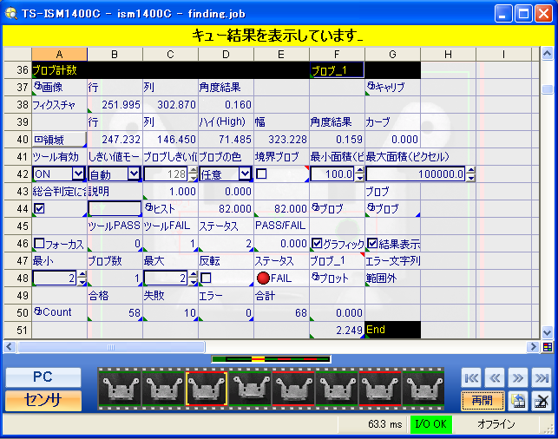This screenshot has width=558, height=439.
Task: Select column A header
Action: coord(59,55)
